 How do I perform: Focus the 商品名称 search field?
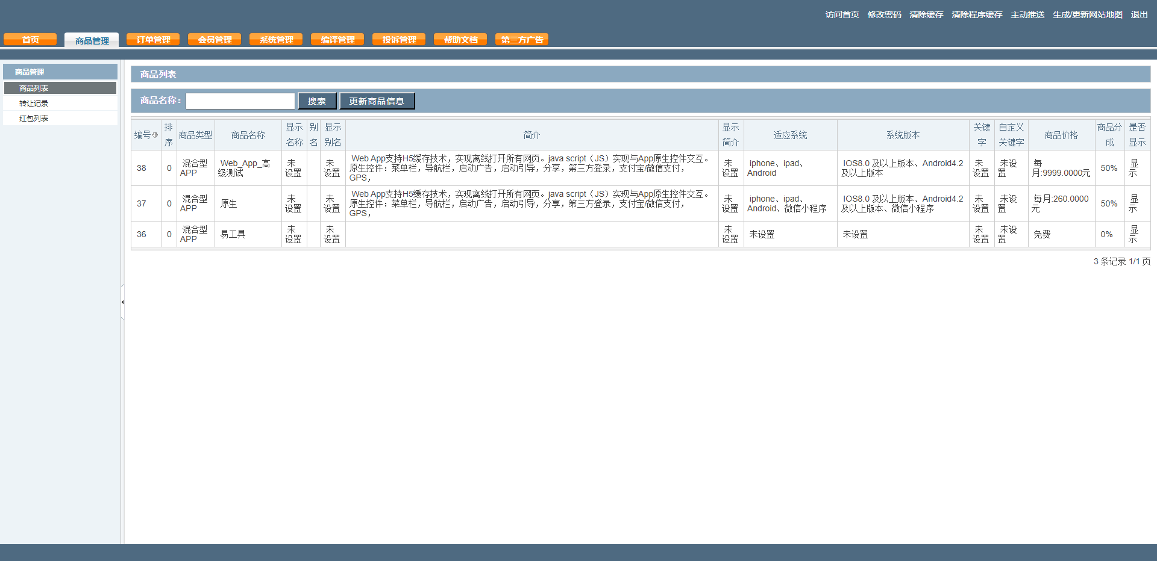click(240, 101)
